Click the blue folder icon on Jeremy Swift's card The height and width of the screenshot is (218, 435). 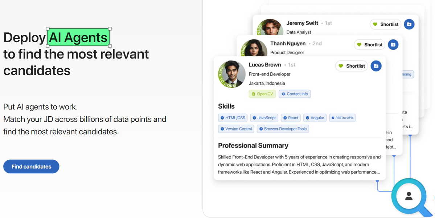[409, 24]
